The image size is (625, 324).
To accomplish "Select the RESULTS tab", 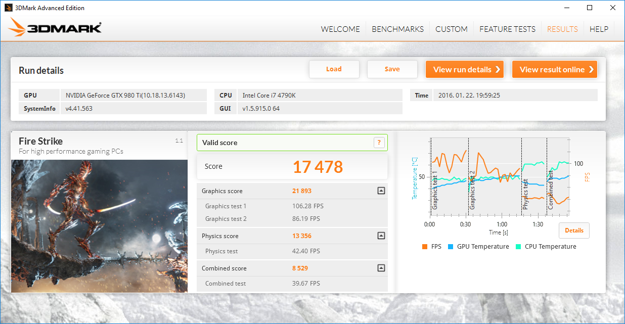I will (562, 29).
